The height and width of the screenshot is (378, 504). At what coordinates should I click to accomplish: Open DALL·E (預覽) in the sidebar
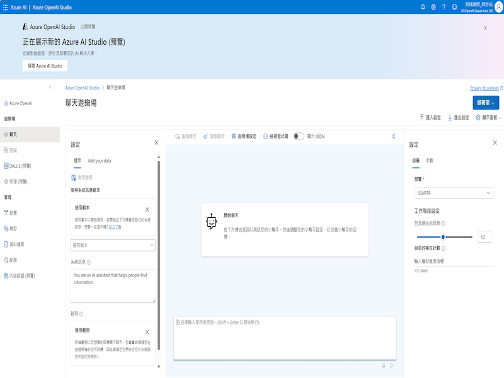(x=19, y=166)
